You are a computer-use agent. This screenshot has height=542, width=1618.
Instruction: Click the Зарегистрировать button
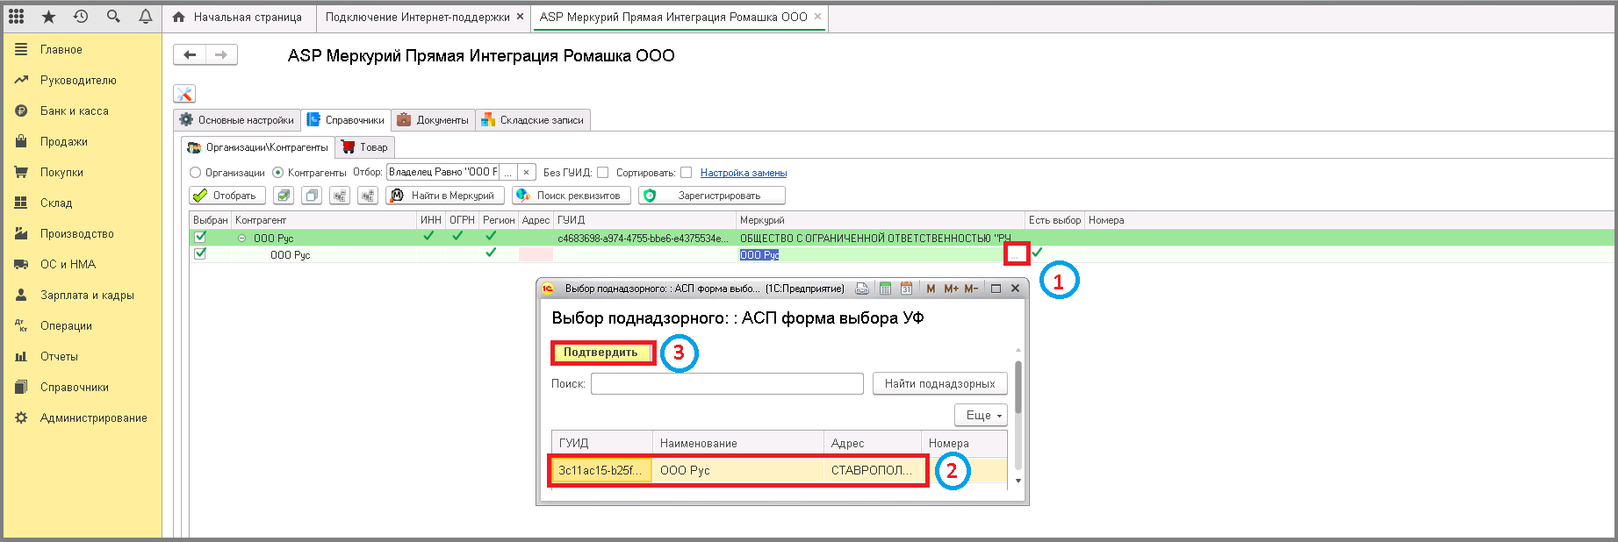[712, 196]
